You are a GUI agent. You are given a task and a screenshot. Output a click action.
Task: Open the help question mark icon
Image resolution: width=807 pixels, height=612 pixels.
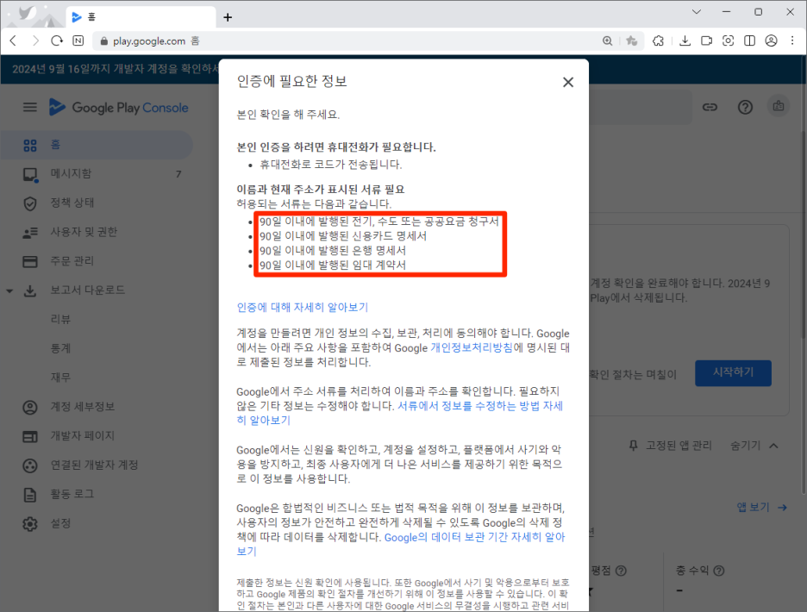745,107
